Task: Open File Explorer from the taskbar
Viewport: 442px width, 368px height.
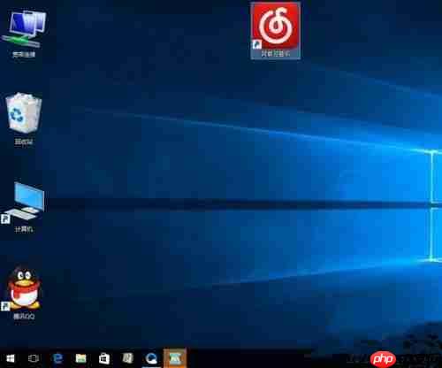Action: pyautogui.click(x=80, y=358)
